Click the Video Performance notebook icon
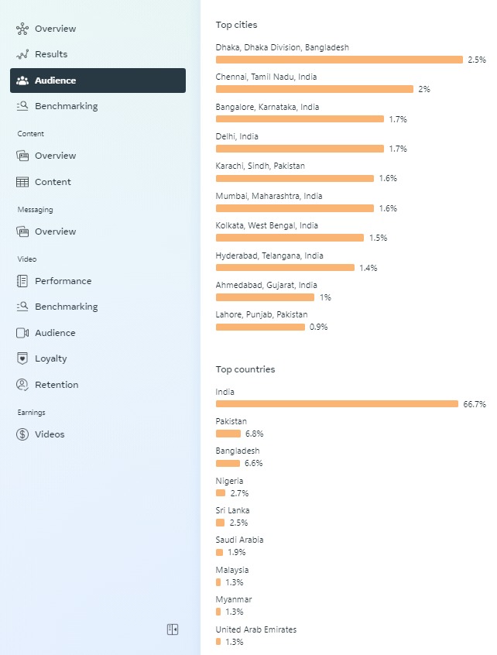Image resolution: width=497 pixels, height=655 pixels. (22, 281)
